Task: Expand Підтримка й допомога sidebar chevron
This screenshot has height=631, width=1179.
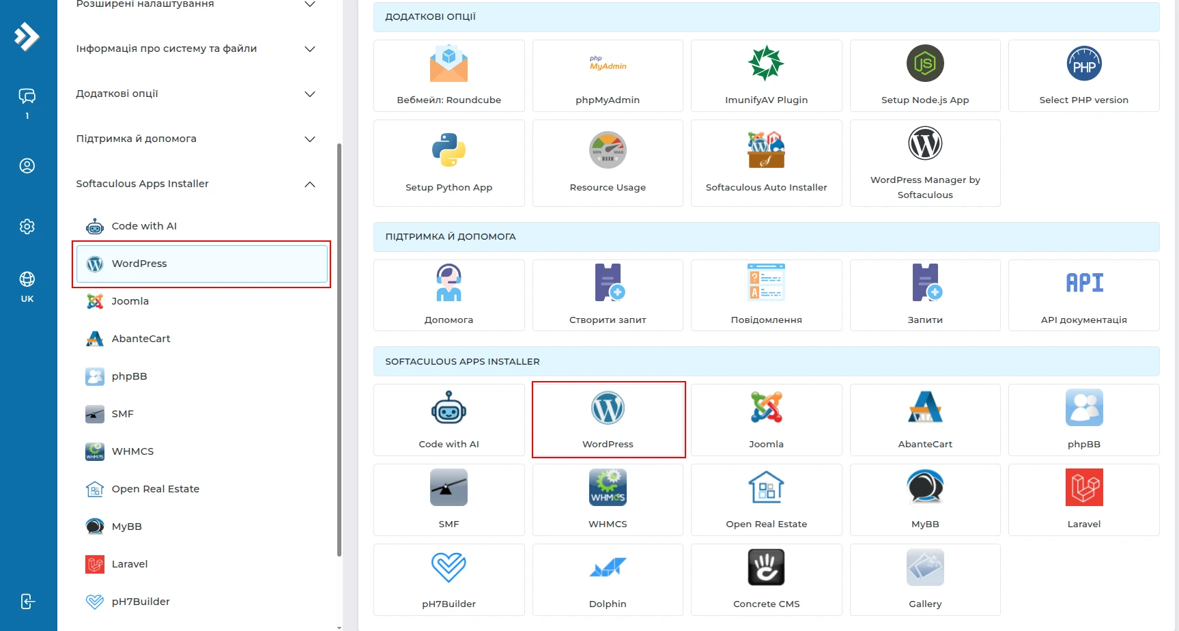Action: tap(310, 139)
